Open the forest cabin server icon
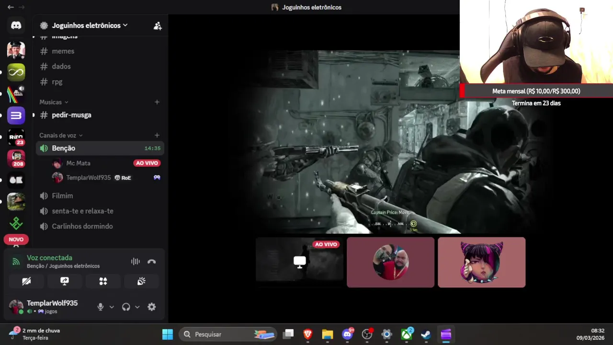This screenshot has width=613, height=345. click(x=16, y=202)
